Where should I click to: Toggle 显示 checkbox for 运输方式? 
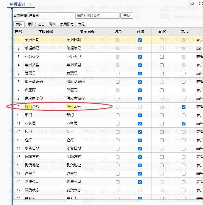184,157
